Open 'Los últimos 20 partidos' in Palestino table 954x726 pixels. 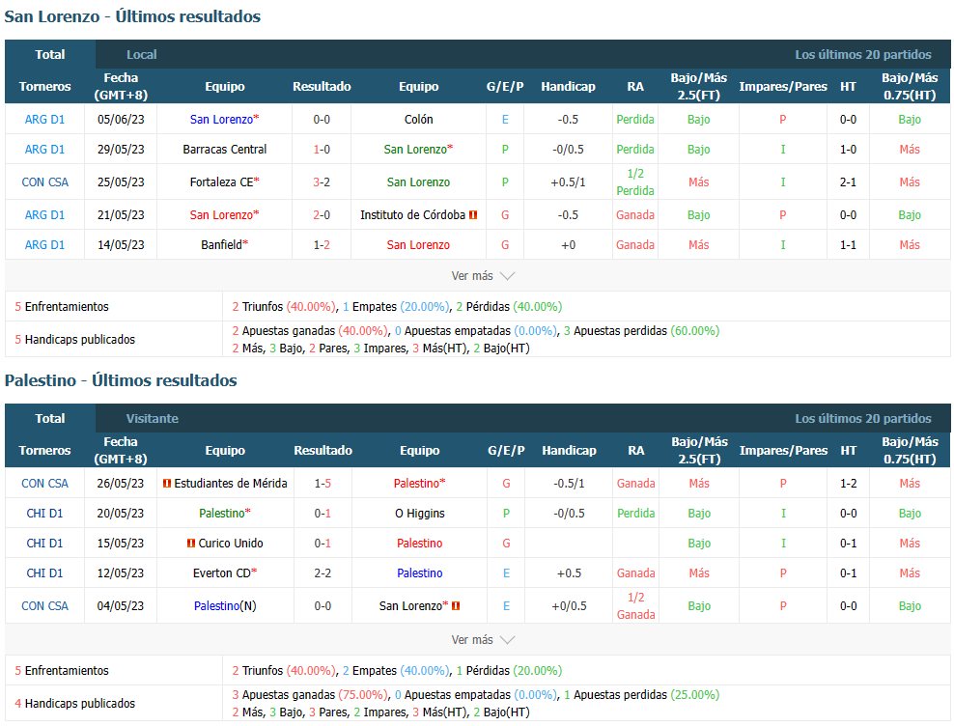862,419
